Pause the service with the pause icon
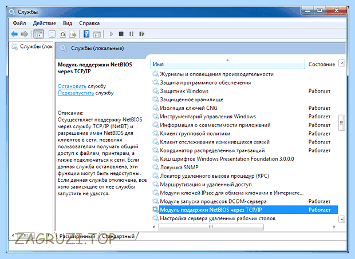The height and width of the screenshot is (259, 355). 131,34
